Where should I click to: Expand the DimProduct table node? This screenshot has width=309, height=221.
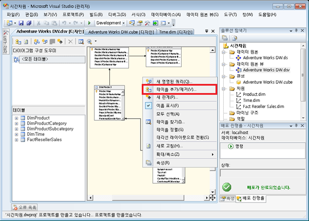pyautogui.click(x=16, y=118)
